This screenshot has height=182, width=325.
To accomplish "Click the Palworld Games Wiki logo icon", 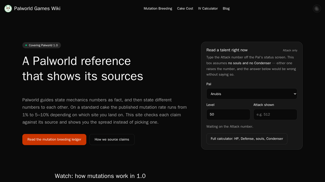I will 8,8.
